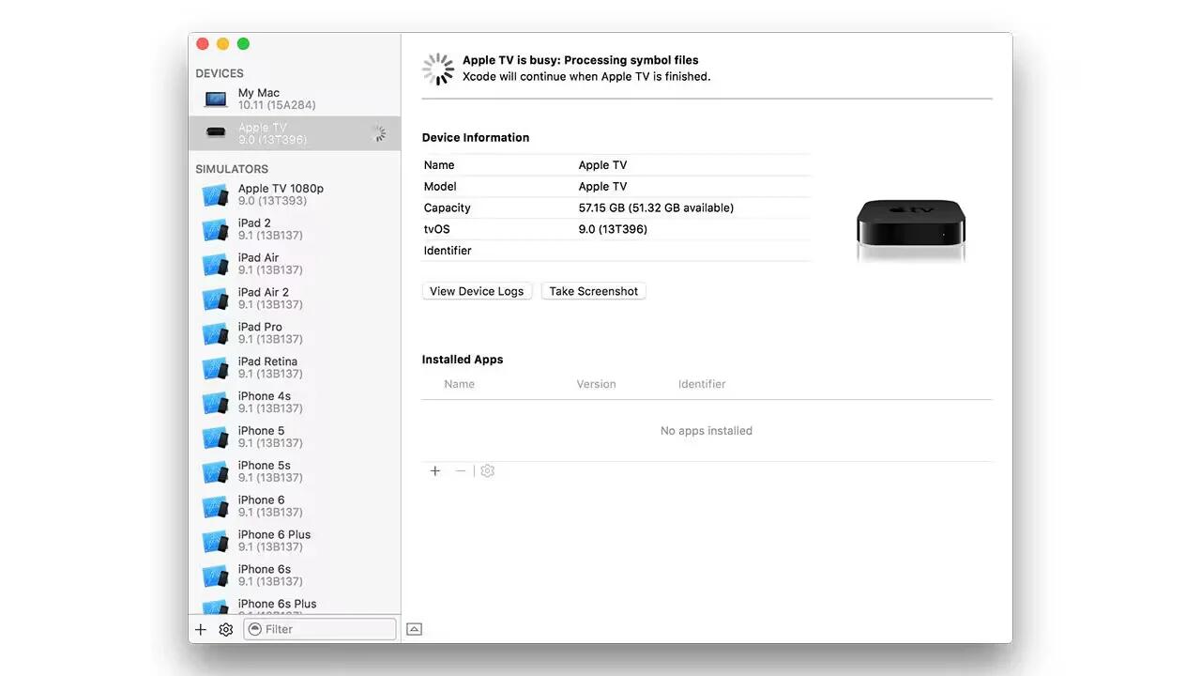Click the Take Screenshot button

pos(594,291)
